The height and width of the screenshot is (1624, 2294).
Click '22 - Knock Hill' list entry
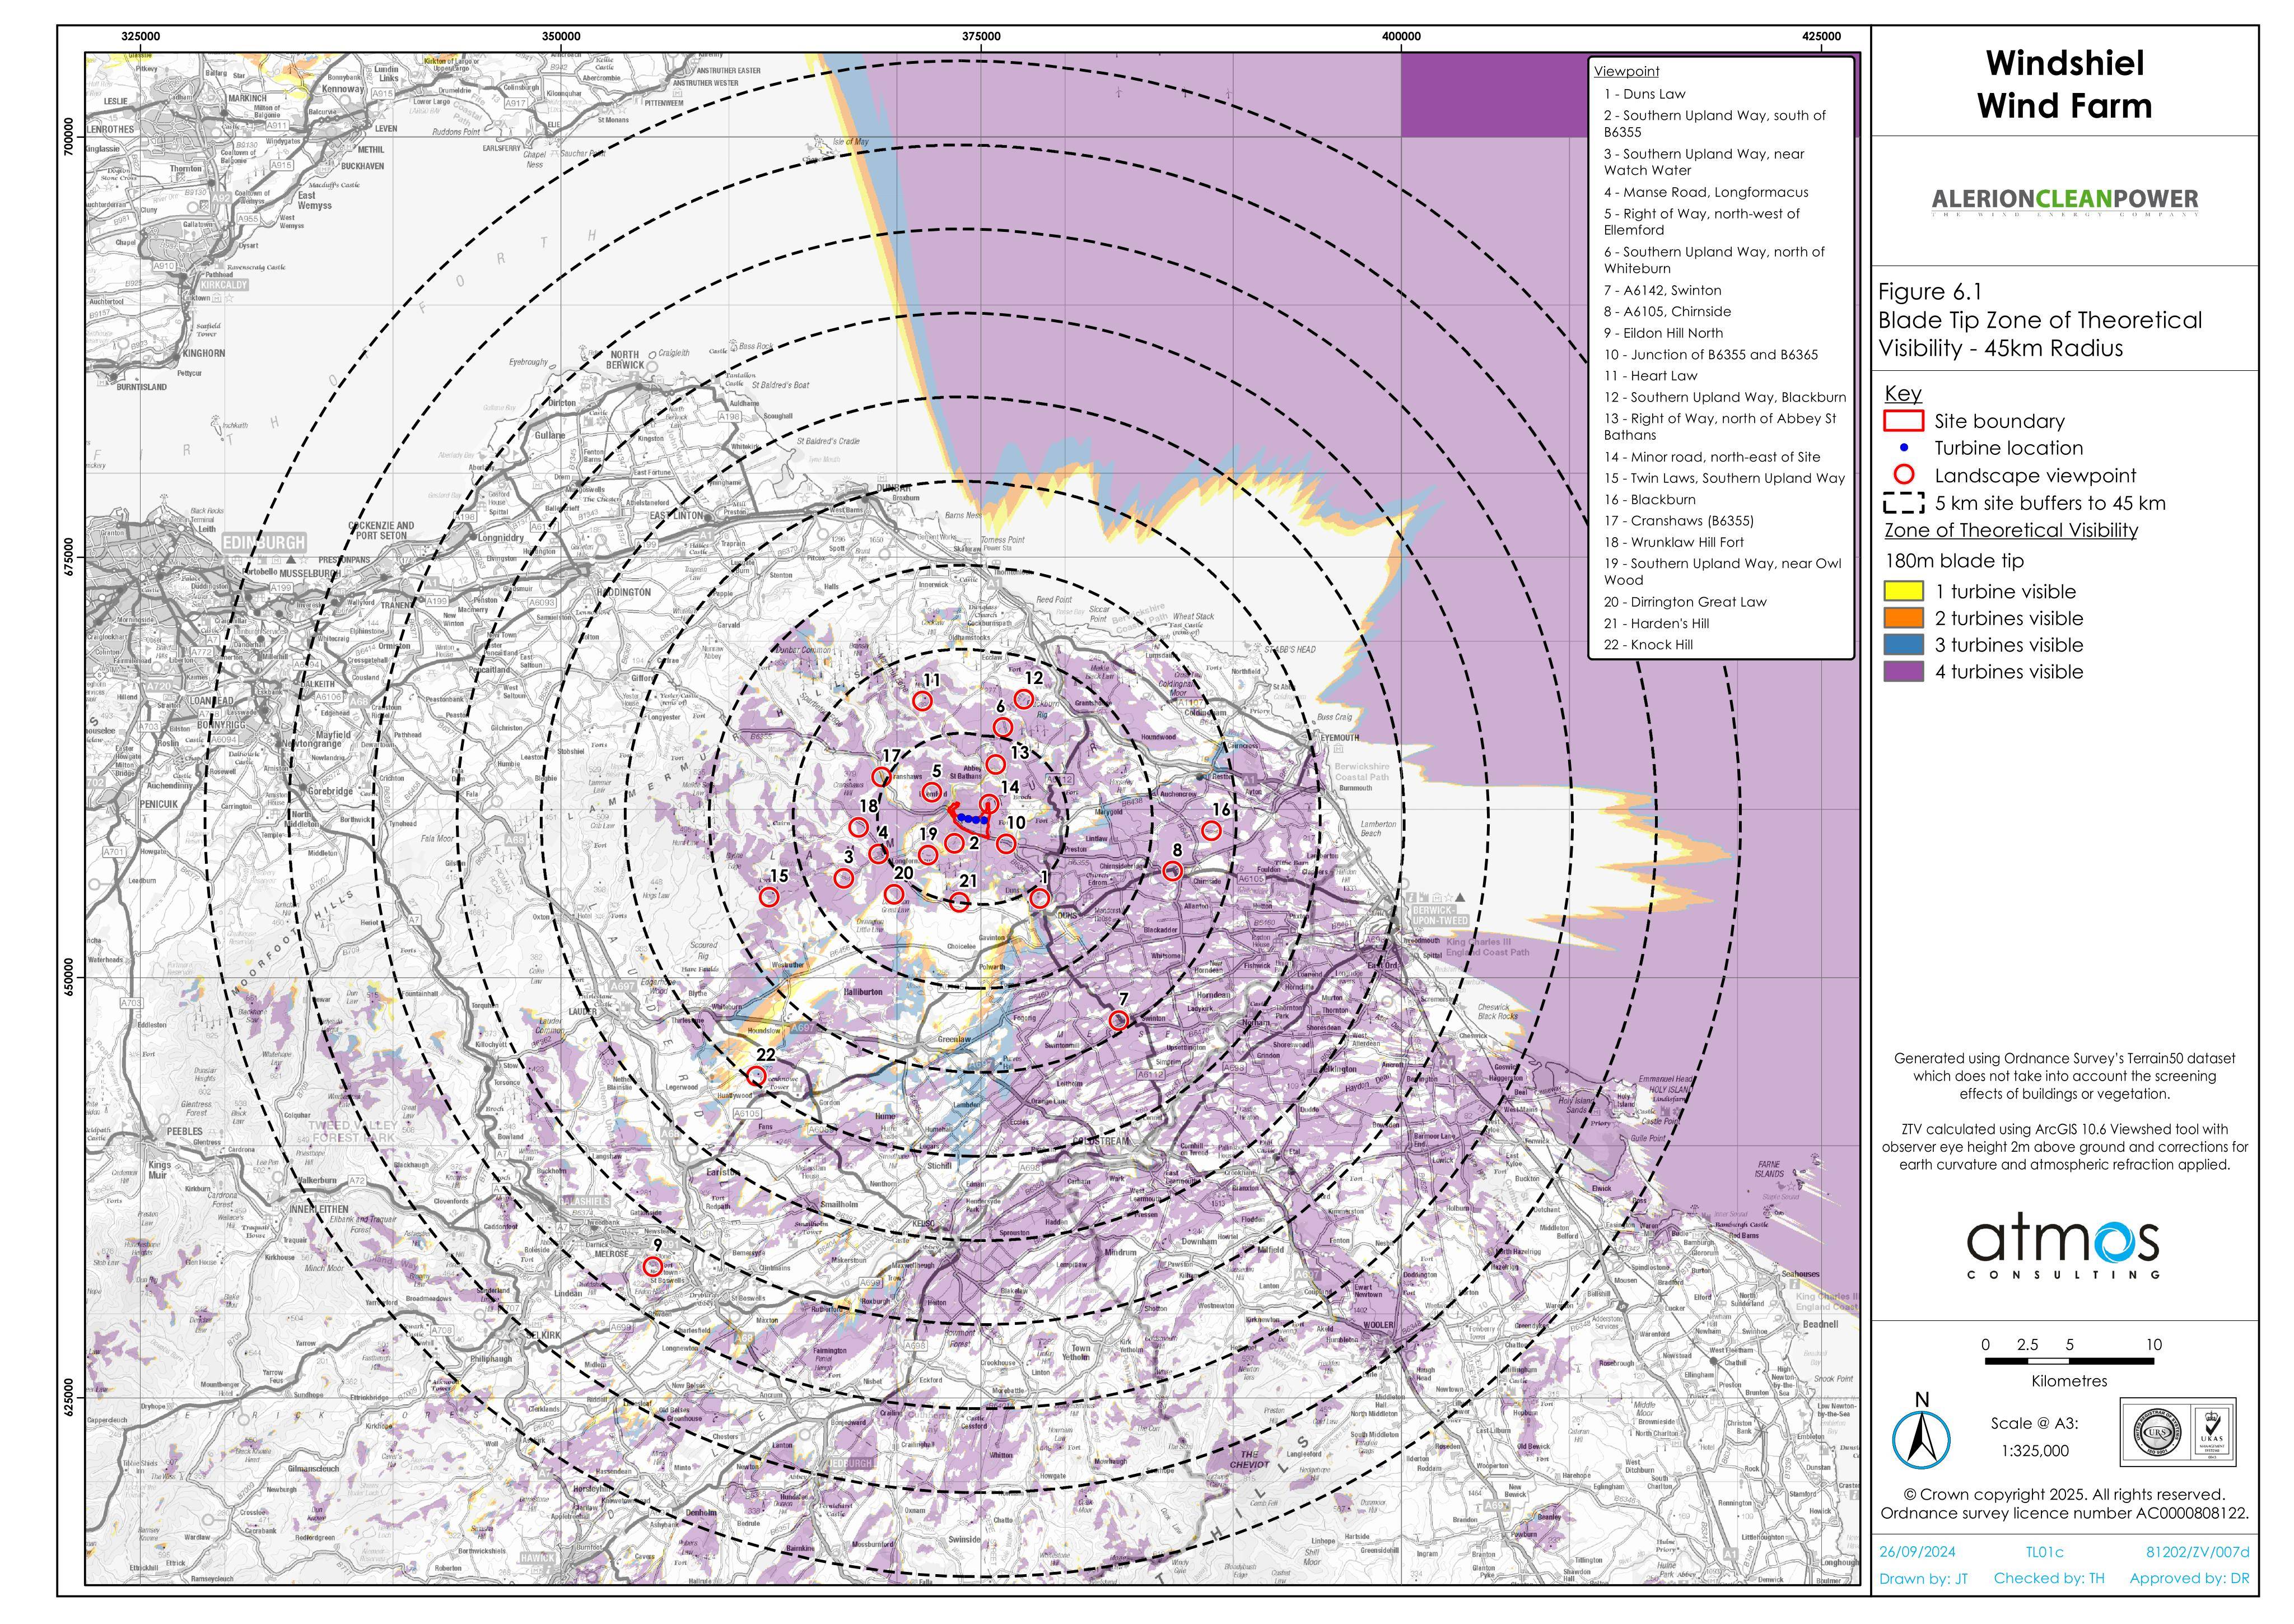click(1648, 645)
